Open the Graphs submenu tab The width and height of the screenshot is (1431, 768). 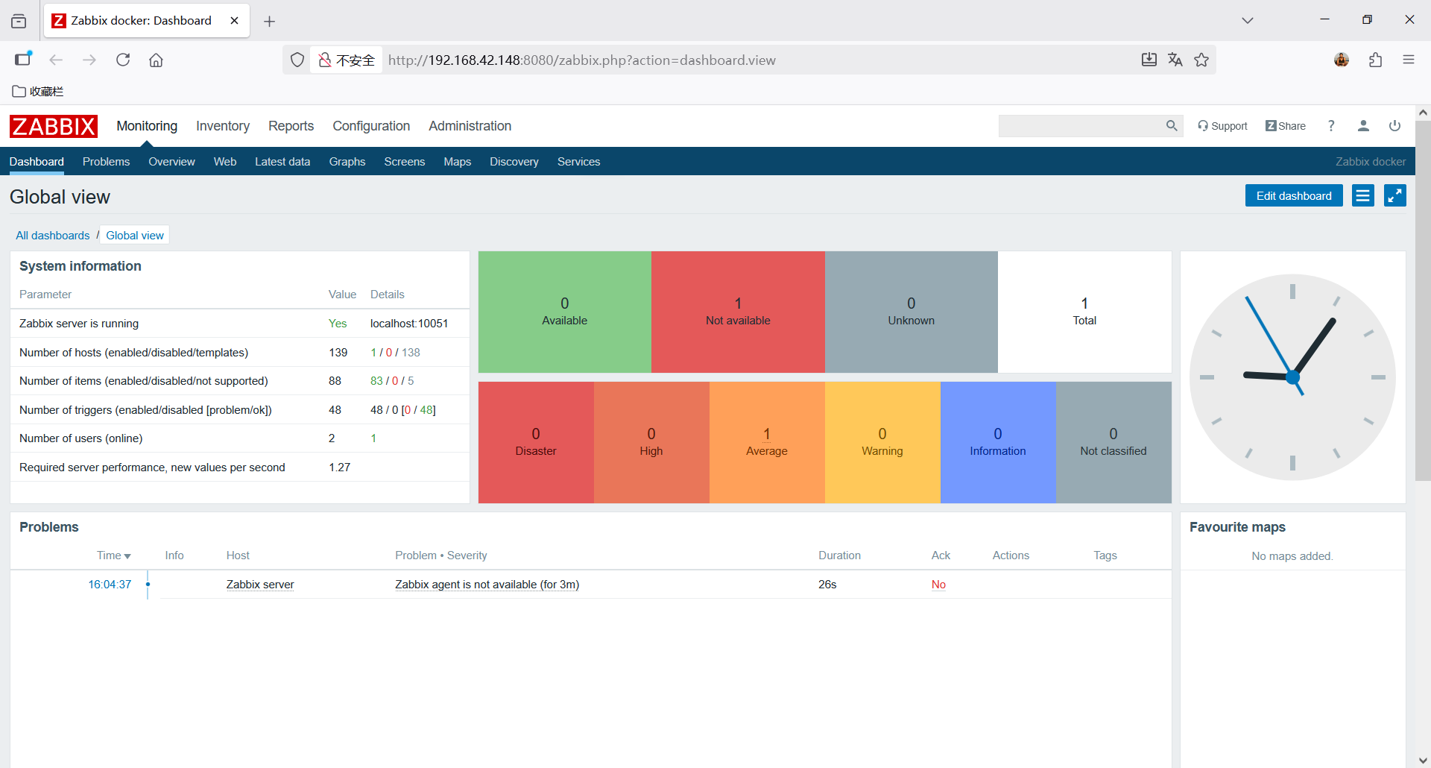347,162
